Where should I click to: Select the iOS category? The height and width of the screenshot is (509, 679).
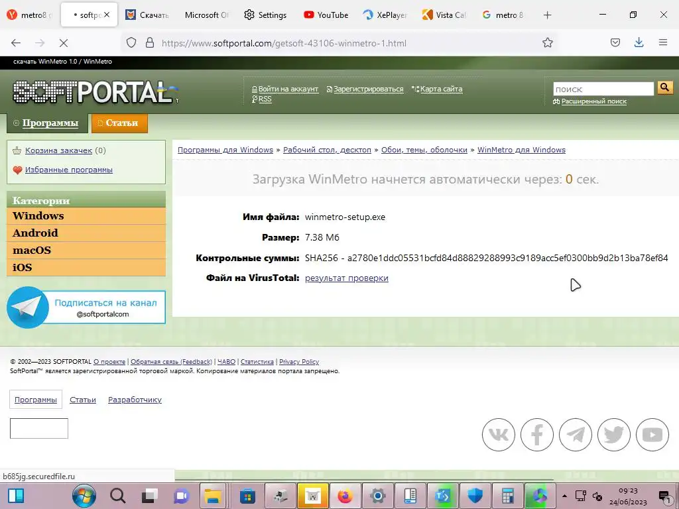[86, 268]
